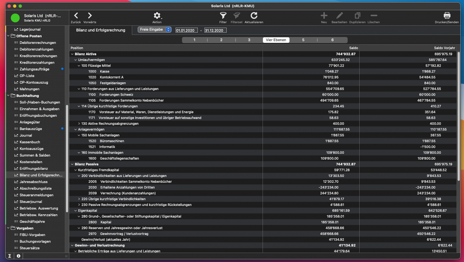464x262 pixels.
Task: Select the Vier Ebenen level segment
Action: 276,40
